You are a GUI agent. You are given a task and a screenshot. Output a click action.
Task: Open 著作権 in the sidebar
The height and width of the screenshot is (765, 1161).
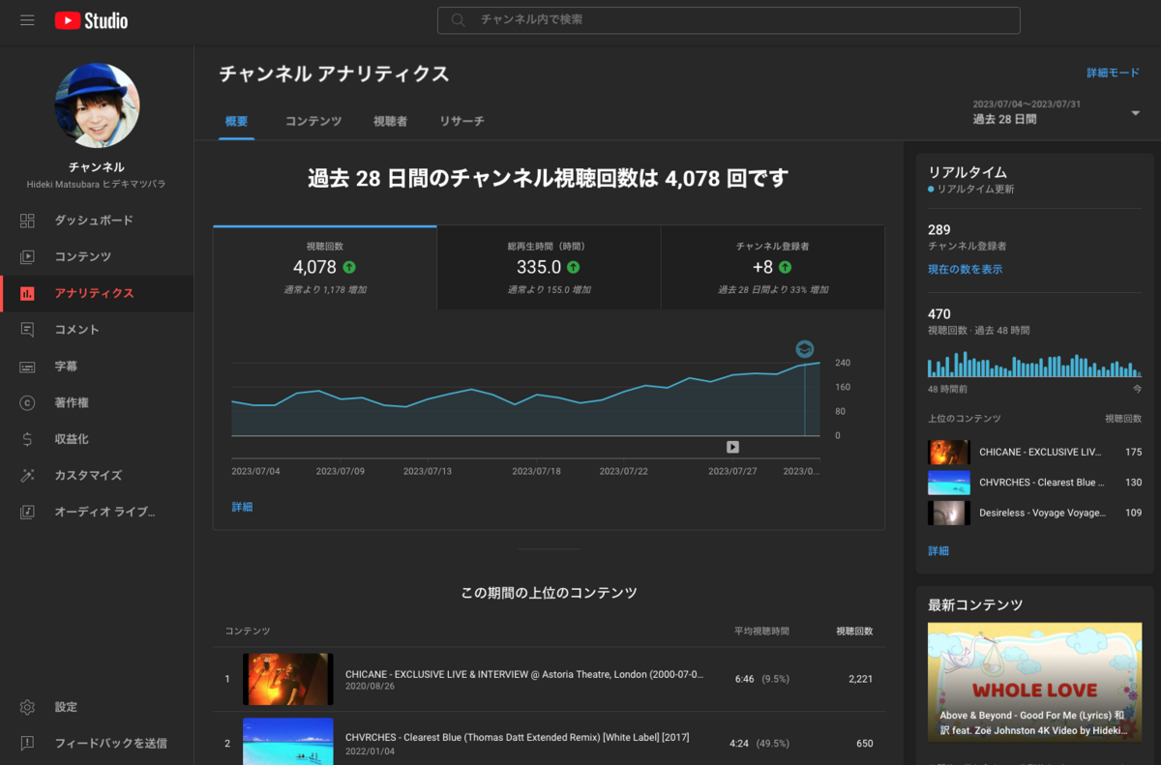pyautogui.click(x=97, y=402)
